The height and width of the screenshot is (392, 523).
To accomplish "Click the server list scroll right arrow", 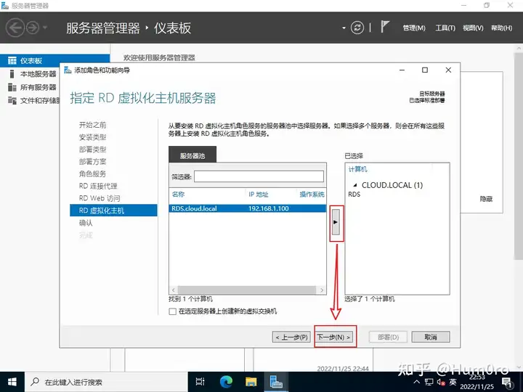I will click(322, 290).
